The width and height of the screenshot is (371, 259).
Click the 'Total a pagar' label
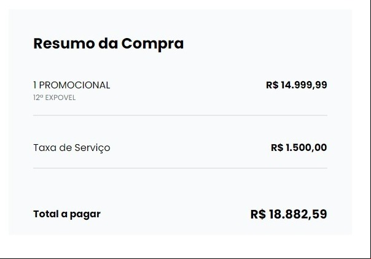(67, 214)
